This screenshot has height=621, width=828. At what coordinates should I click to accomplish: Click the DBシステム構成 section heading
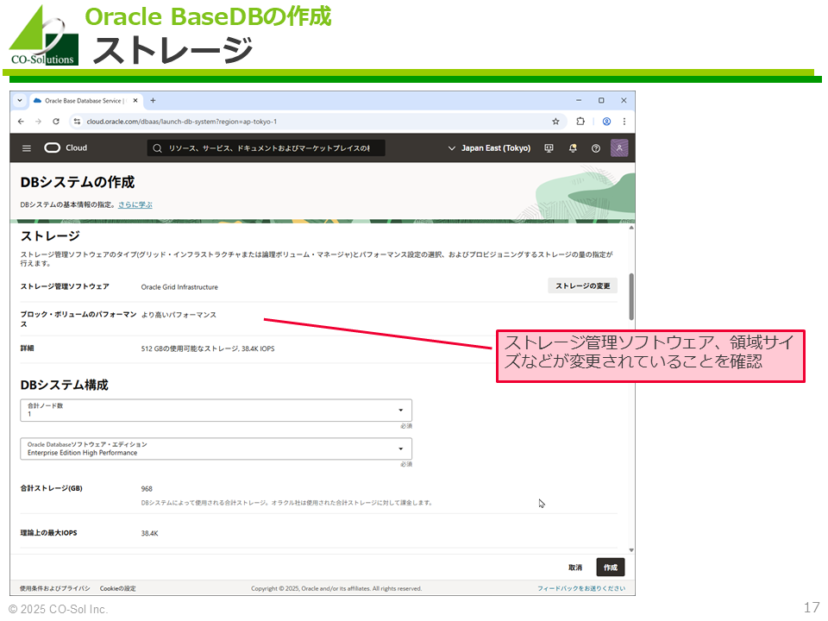coord(65,385)
